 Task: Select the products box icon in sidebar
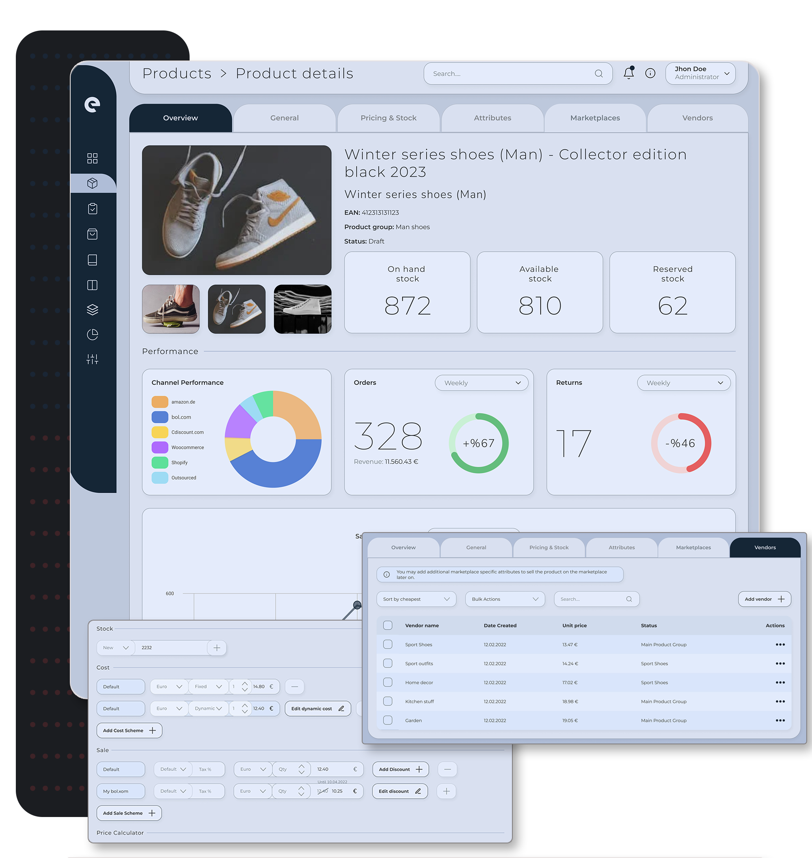coord(92,183)
